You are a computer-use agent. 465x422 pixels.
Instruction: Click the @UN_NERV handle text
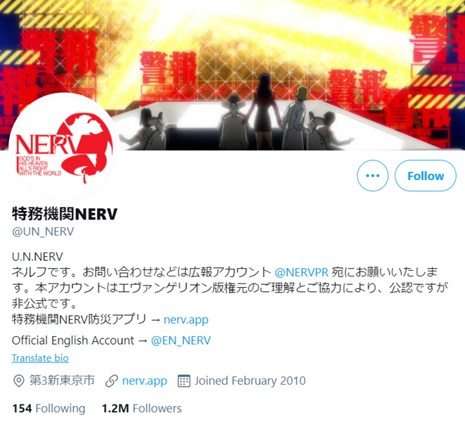tap(43, 231)
